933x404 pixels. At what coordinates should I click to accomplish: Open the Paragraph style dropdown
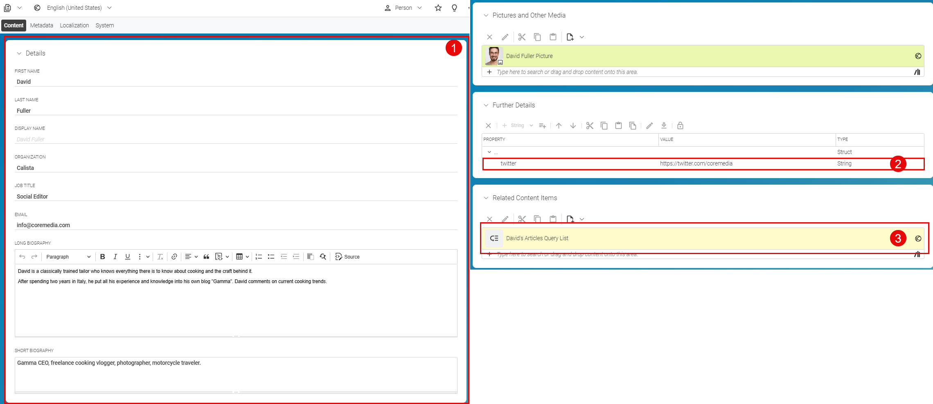pos(68,257)
